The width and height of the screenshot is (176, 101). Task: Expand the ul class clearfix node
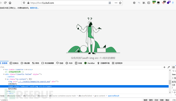4,69
